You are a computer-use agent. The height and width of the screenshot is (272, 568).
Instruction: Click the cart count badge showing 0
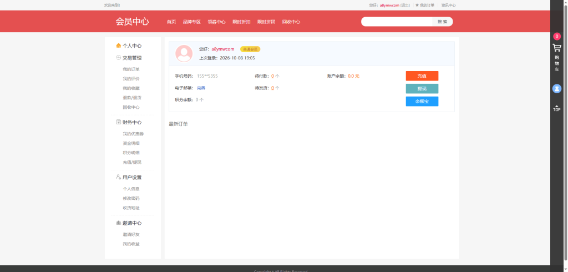(557, 36)
